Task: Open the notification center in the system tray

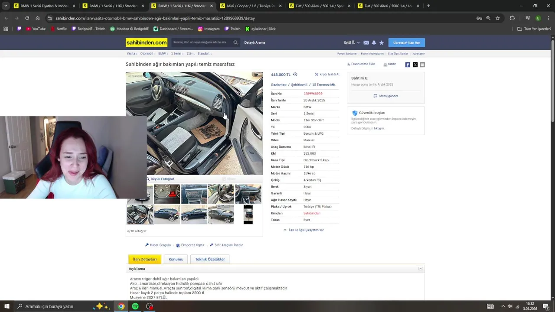Action: [x=546, y=306]
